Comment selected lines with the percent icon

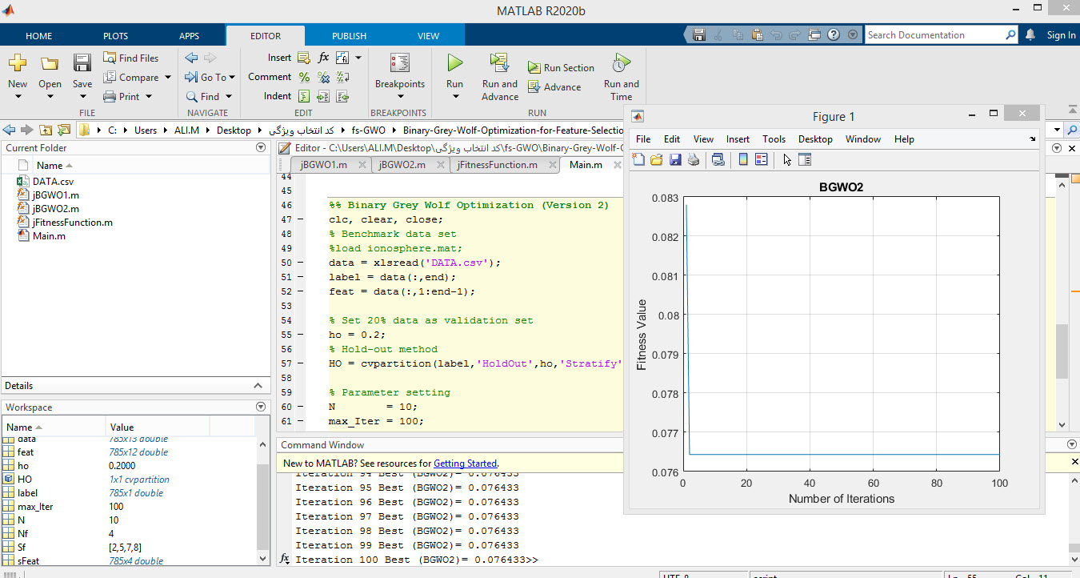point(304,77)
